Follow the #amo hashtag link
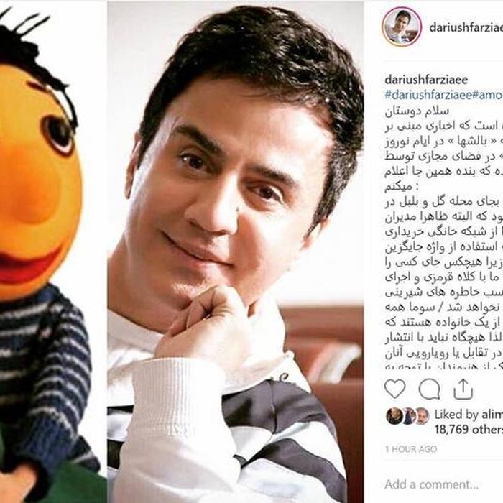This screenshot has width=503, height=503. point(488,96)
